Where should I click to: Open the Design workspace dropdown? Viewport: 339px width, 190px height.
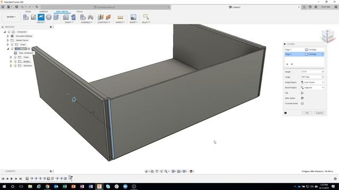pyautogui.click(x=11, y=17)
